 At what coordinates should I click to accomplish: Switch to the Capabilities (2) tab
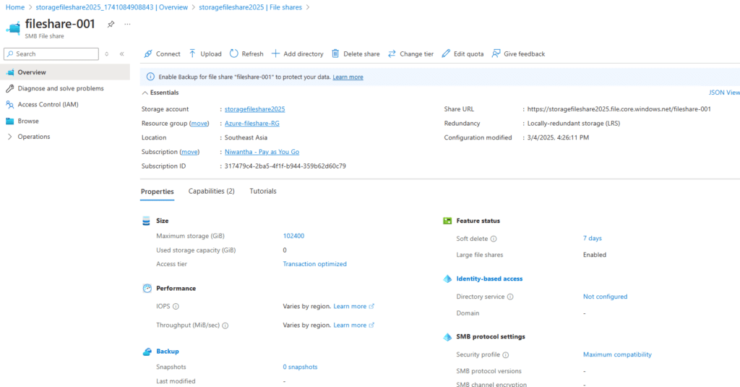[211, 191]
